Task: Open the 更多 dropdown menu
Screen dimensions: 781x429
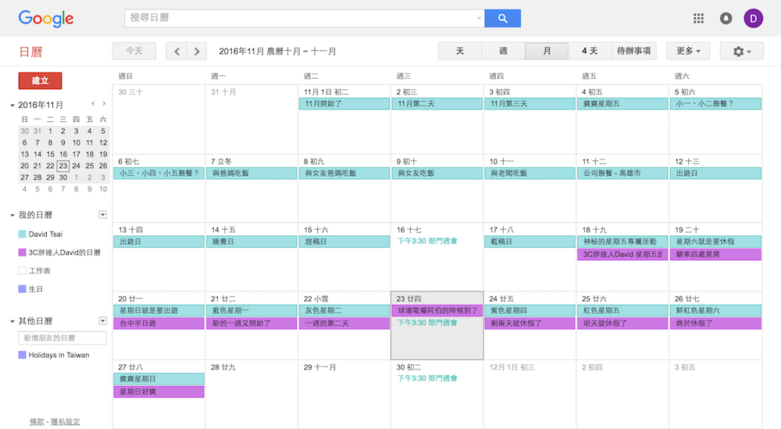Action: click(x=688, y=52)
